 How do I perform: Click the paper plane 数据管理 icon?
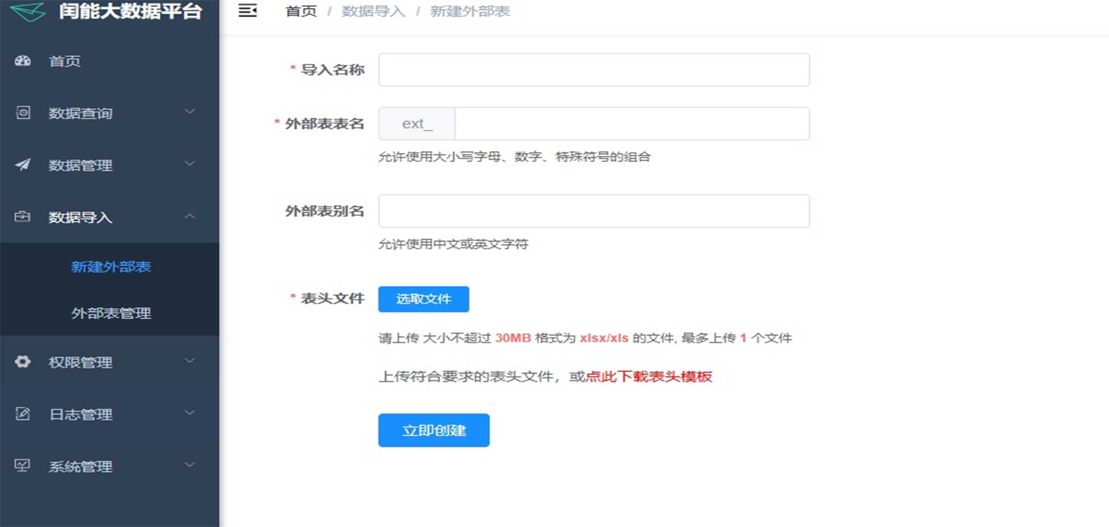tap(23, 165)
